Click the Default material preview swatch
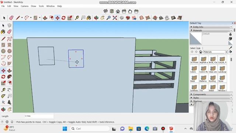The width and height of the screenshot is (236, 133). pos(195,38)
